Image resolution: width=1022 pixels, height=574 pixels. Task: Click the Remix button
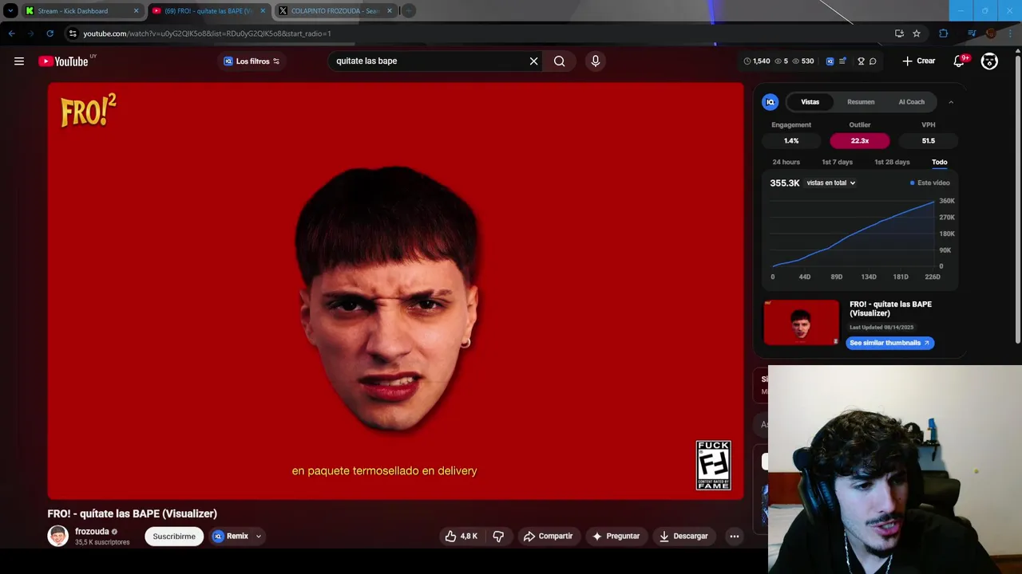pyautogui.click(x=230, y=537)
